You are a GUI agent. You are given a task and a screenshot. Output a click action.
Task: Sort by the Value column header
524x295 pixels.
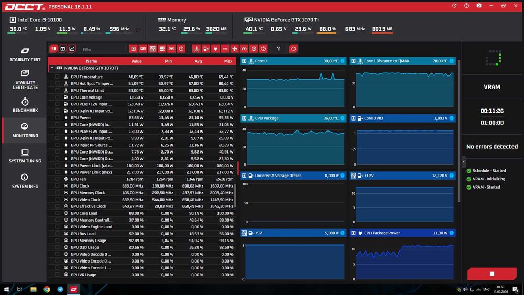pos(136,61)
